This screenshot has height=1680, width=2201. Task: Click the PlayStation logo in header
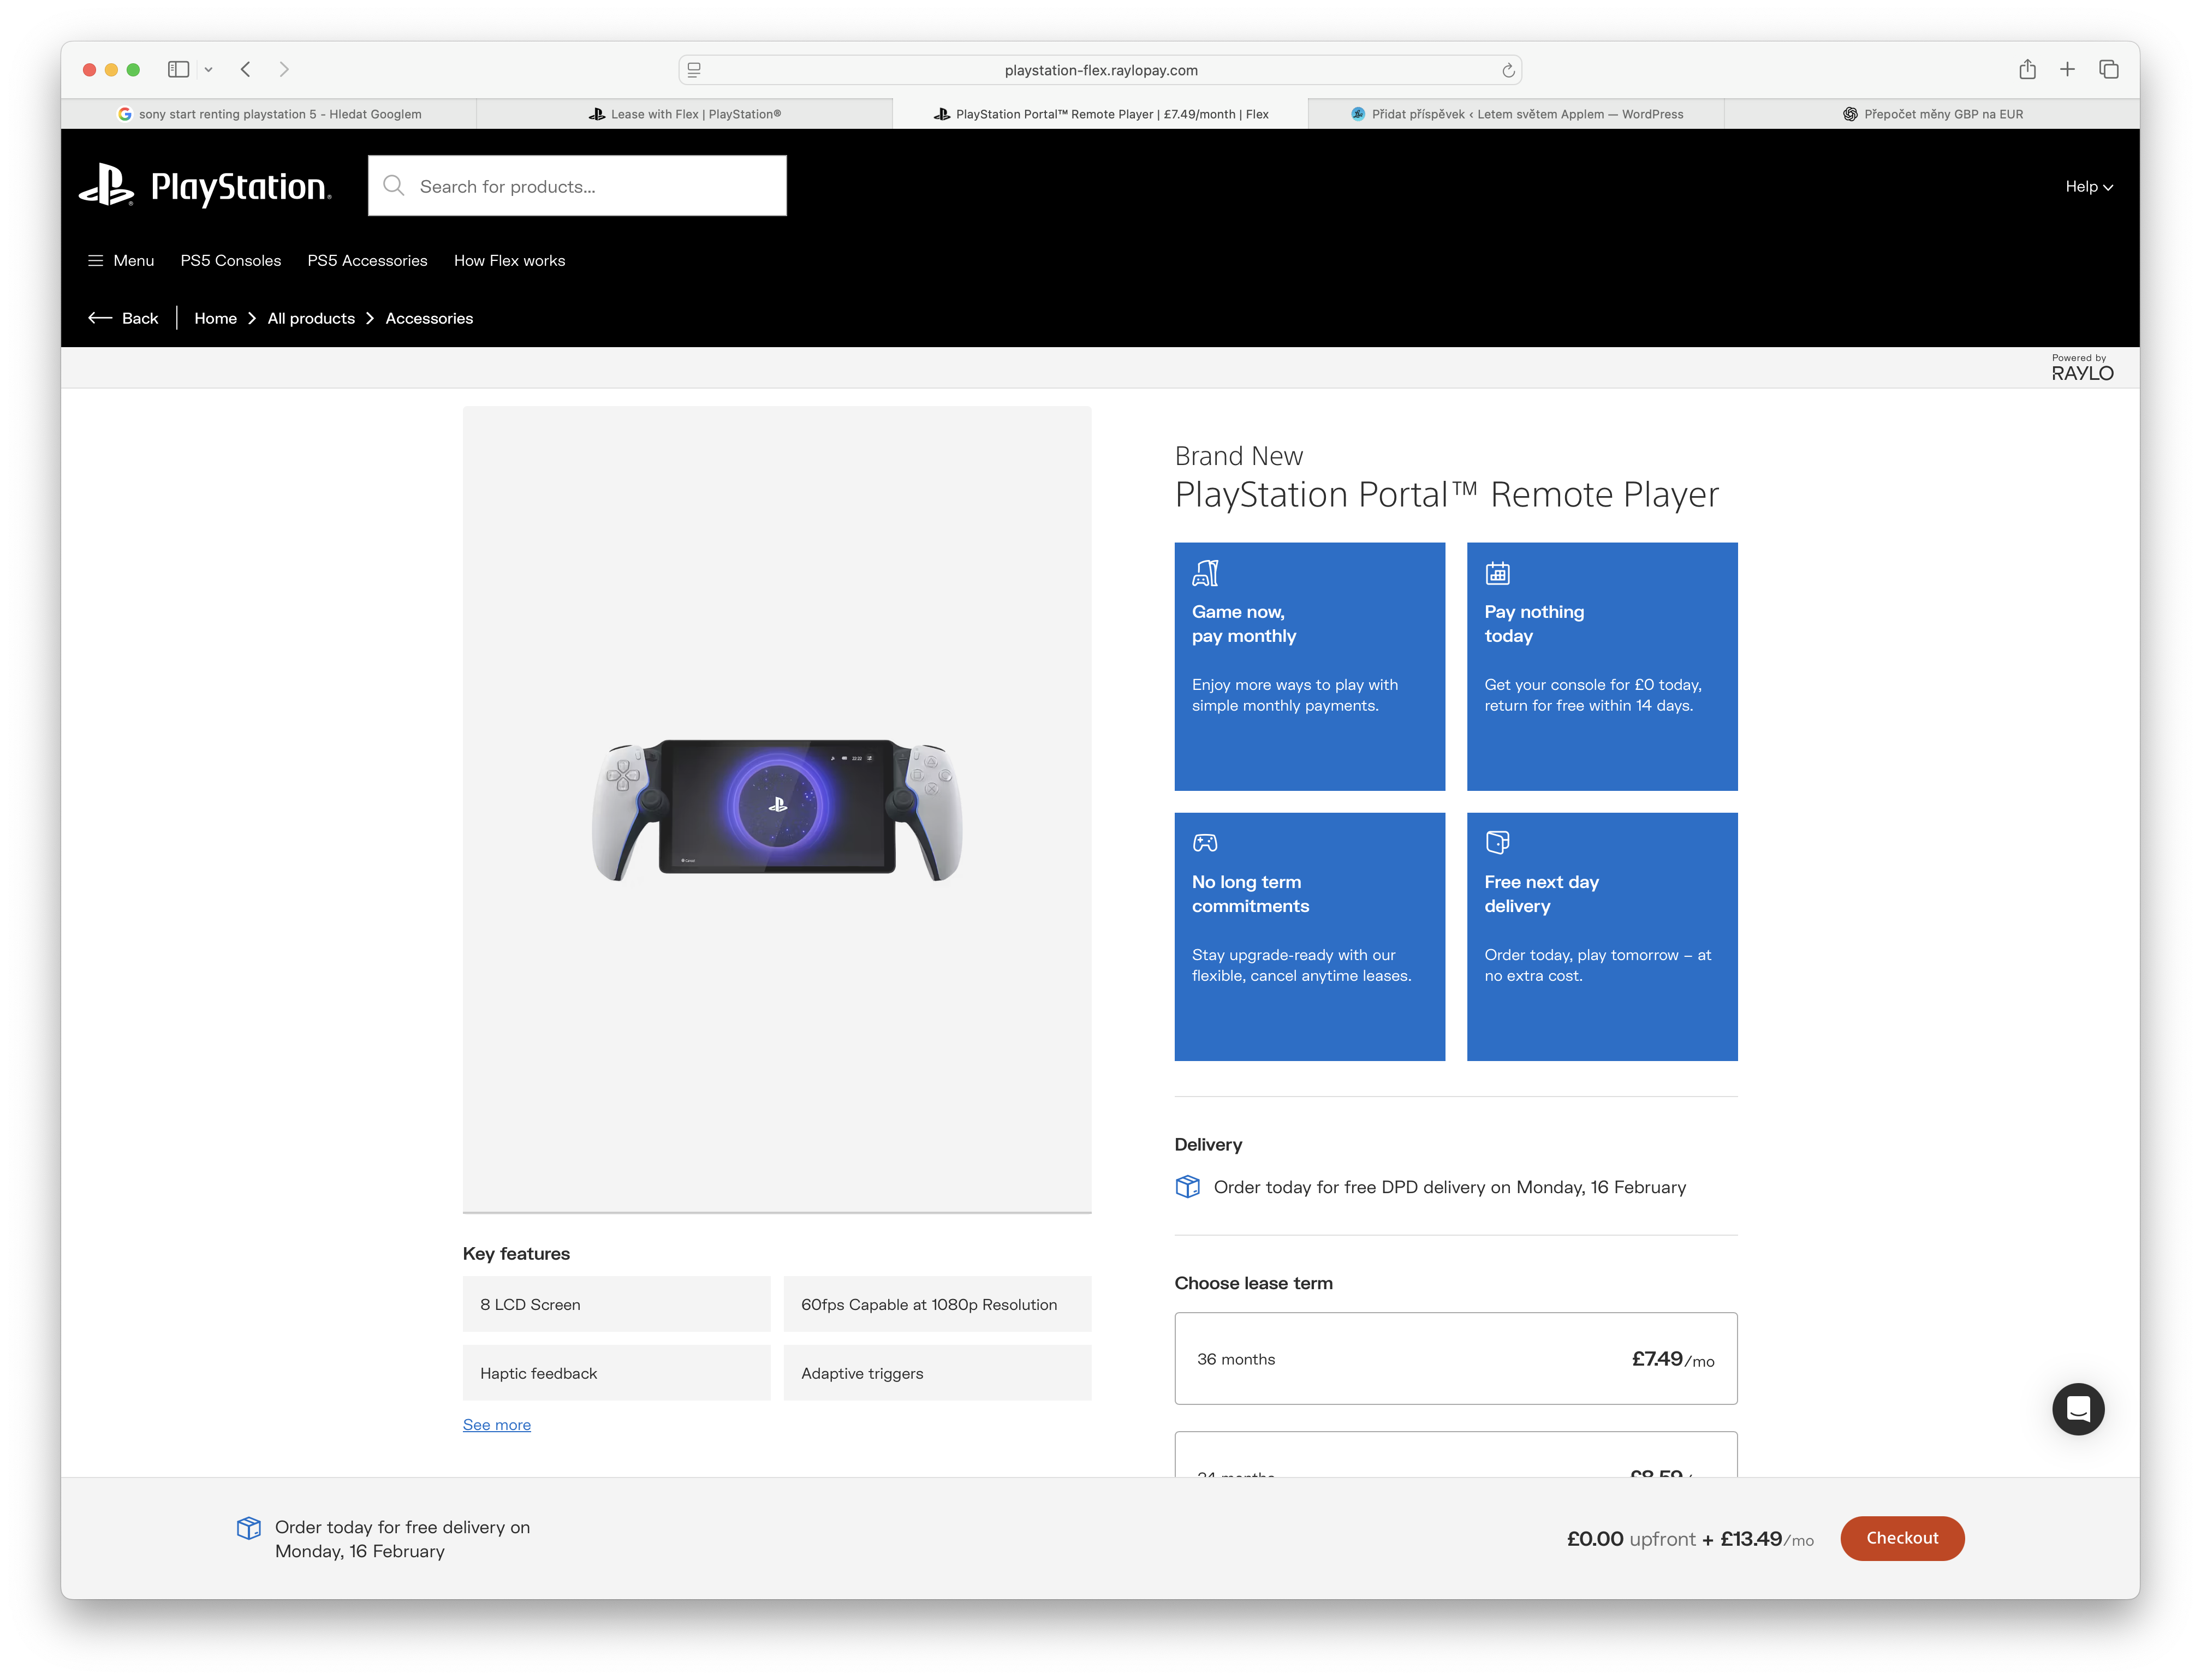pyautogui.click(x=205, y=186)
